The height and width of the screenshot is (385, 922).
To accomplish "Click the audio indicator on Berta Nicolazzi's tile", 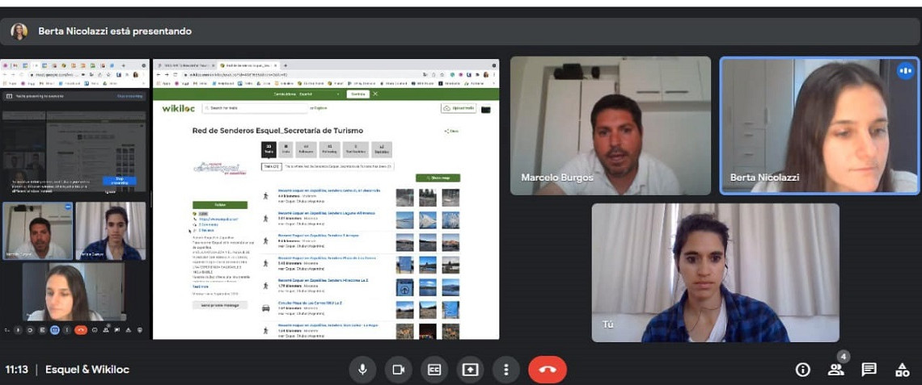I will [906, 71].
